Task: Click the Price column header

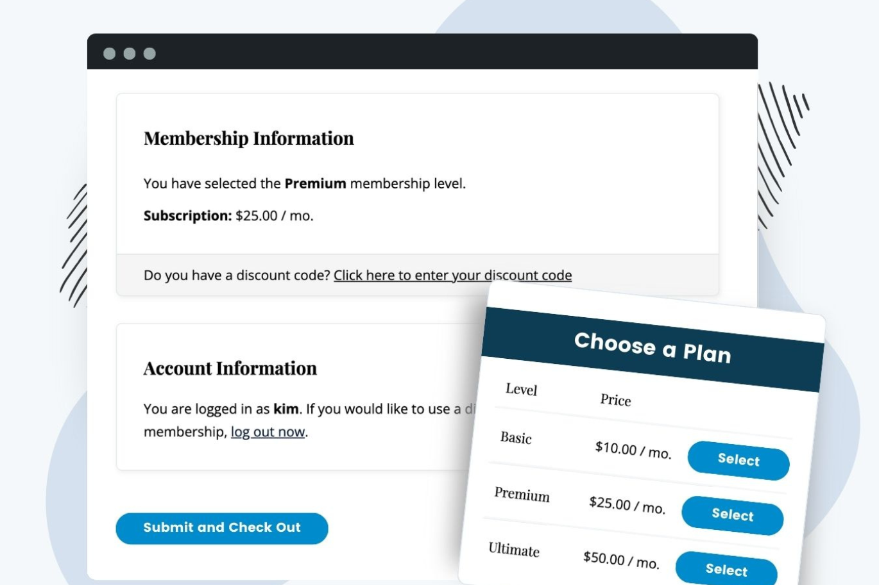Action: coord(615,400)
